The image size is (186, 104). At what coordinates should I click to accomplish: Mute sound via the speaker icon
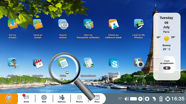coord(127,99)
